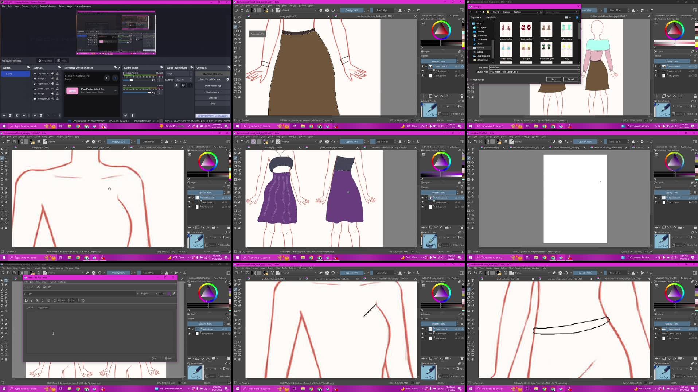
Task: Adjust the 300 ms Duration stepper in OBS
Action: (191, 79)
